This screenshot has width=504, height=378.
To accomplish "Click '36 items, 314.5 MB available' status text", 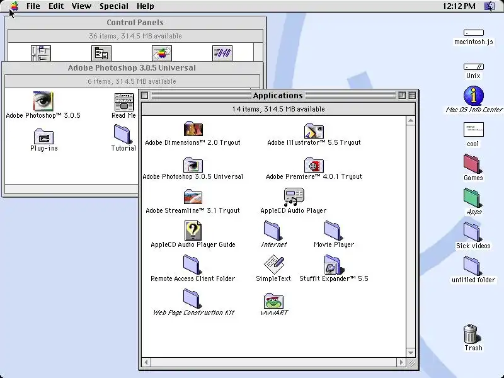I will (135, 36).
